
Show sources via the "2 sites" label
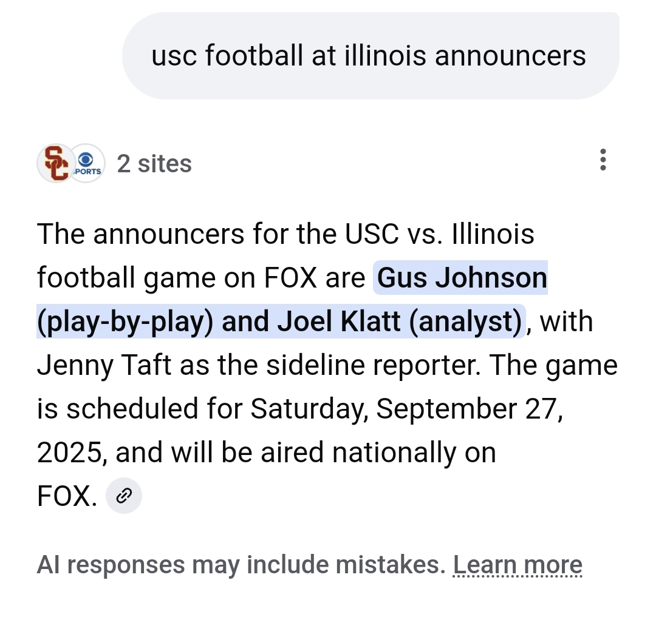click(x=154, y=164)
